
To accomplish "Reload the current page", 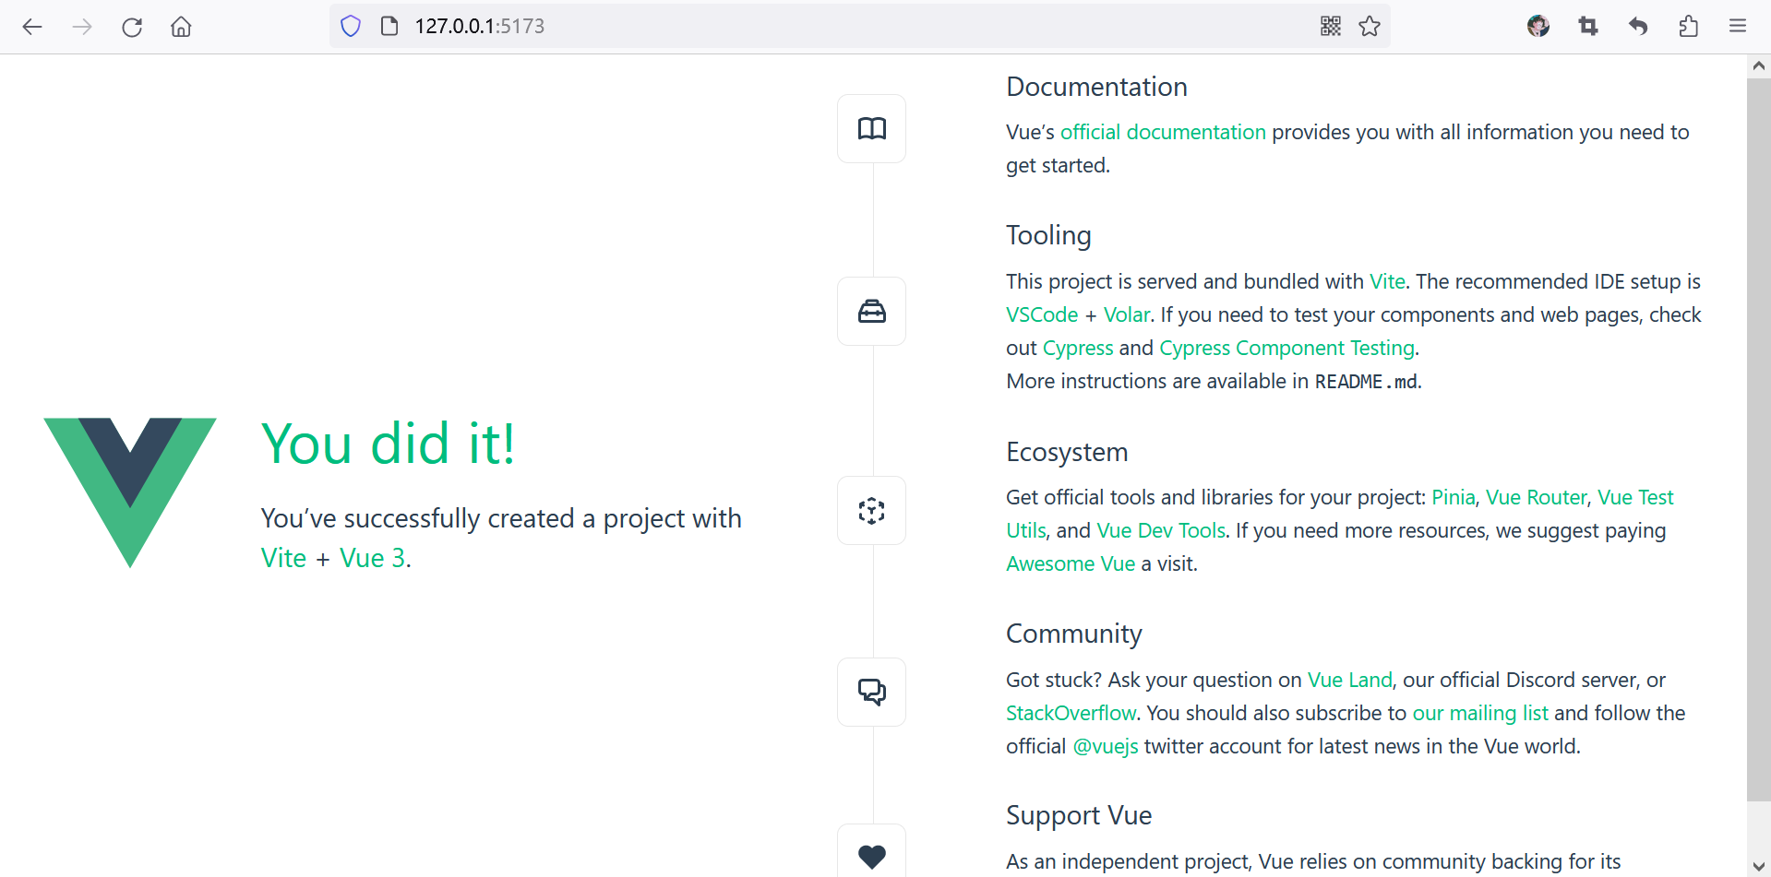I will pos(132,27).
